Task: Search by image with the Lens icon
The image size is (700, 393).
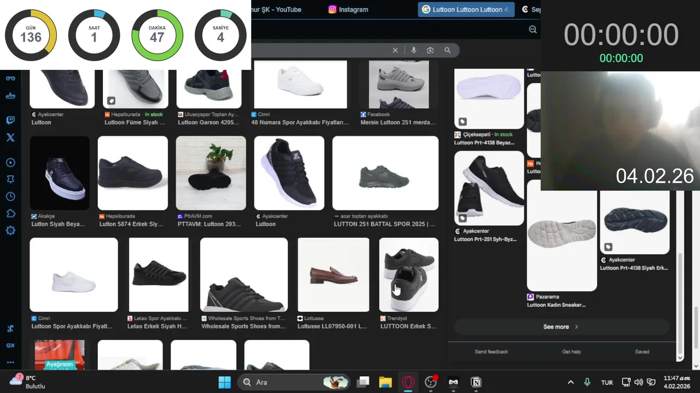Action: click(430, 50)
